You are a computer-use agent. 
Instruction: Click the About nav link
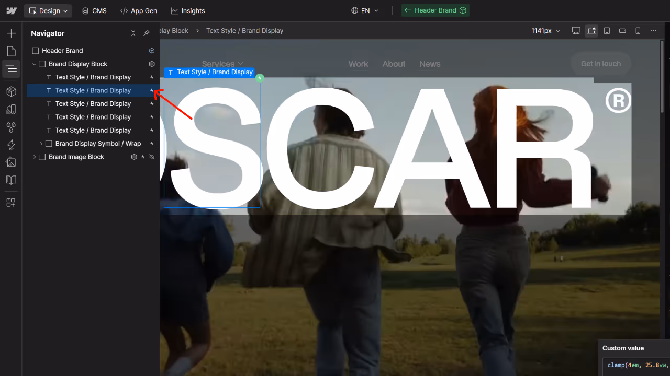(394, 64)
